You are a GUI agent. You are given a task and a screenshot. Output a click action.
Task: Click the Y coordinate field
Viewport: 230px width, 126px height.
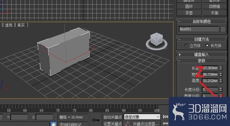coord(19,117)
